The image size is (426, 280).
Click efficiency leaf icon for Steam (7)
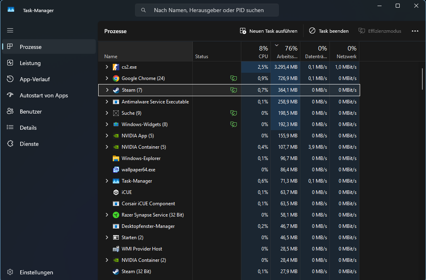[233, 90]
